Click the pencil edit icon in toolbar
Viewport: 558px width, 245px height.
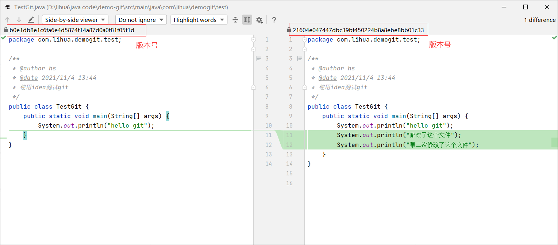click(x=31, y=20)
